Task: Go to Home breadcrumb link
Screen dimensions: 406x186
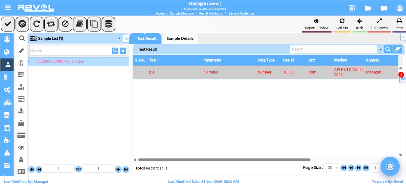Action: pyautogui.click(x=160, y=13)
